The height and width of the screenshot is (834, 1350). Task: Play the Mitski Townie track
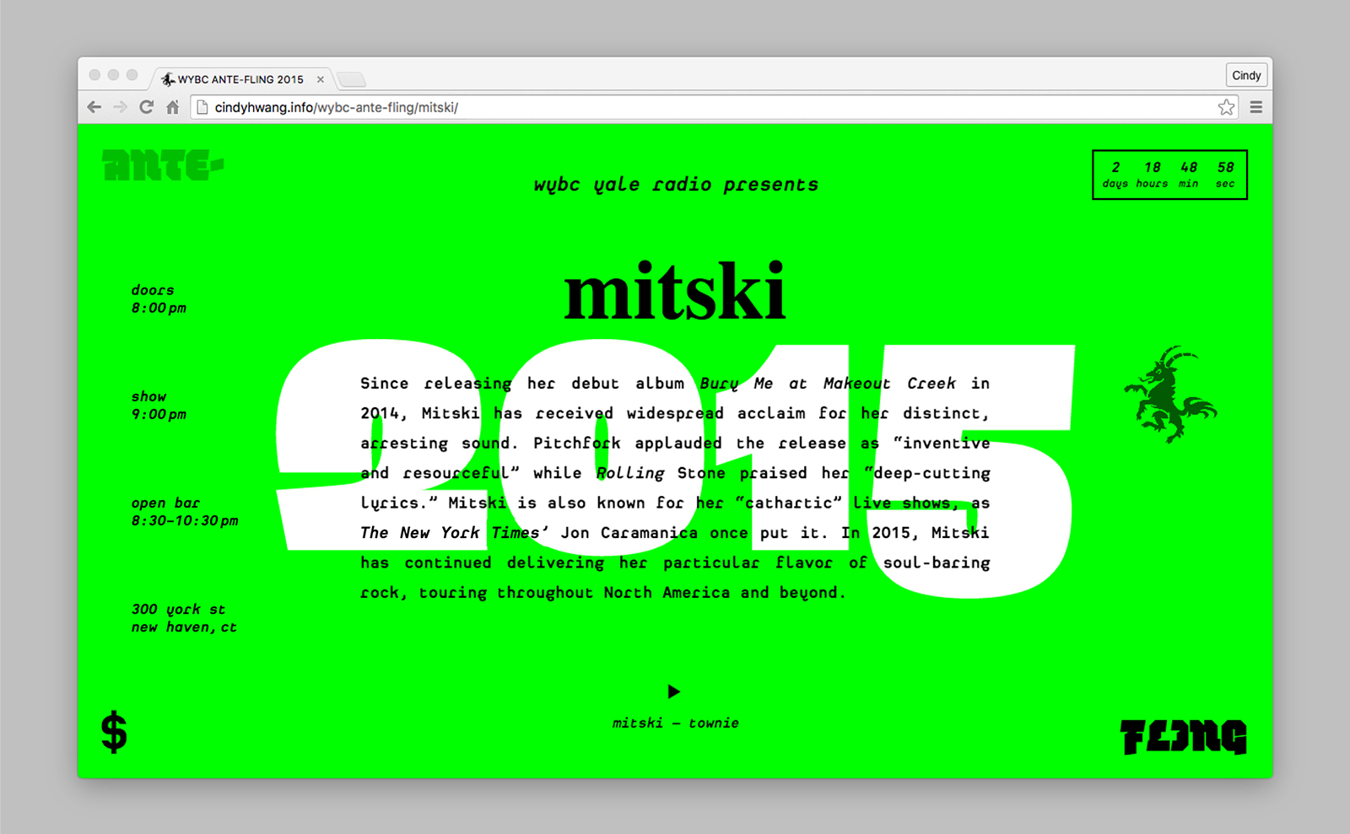(x=673, y=691)
